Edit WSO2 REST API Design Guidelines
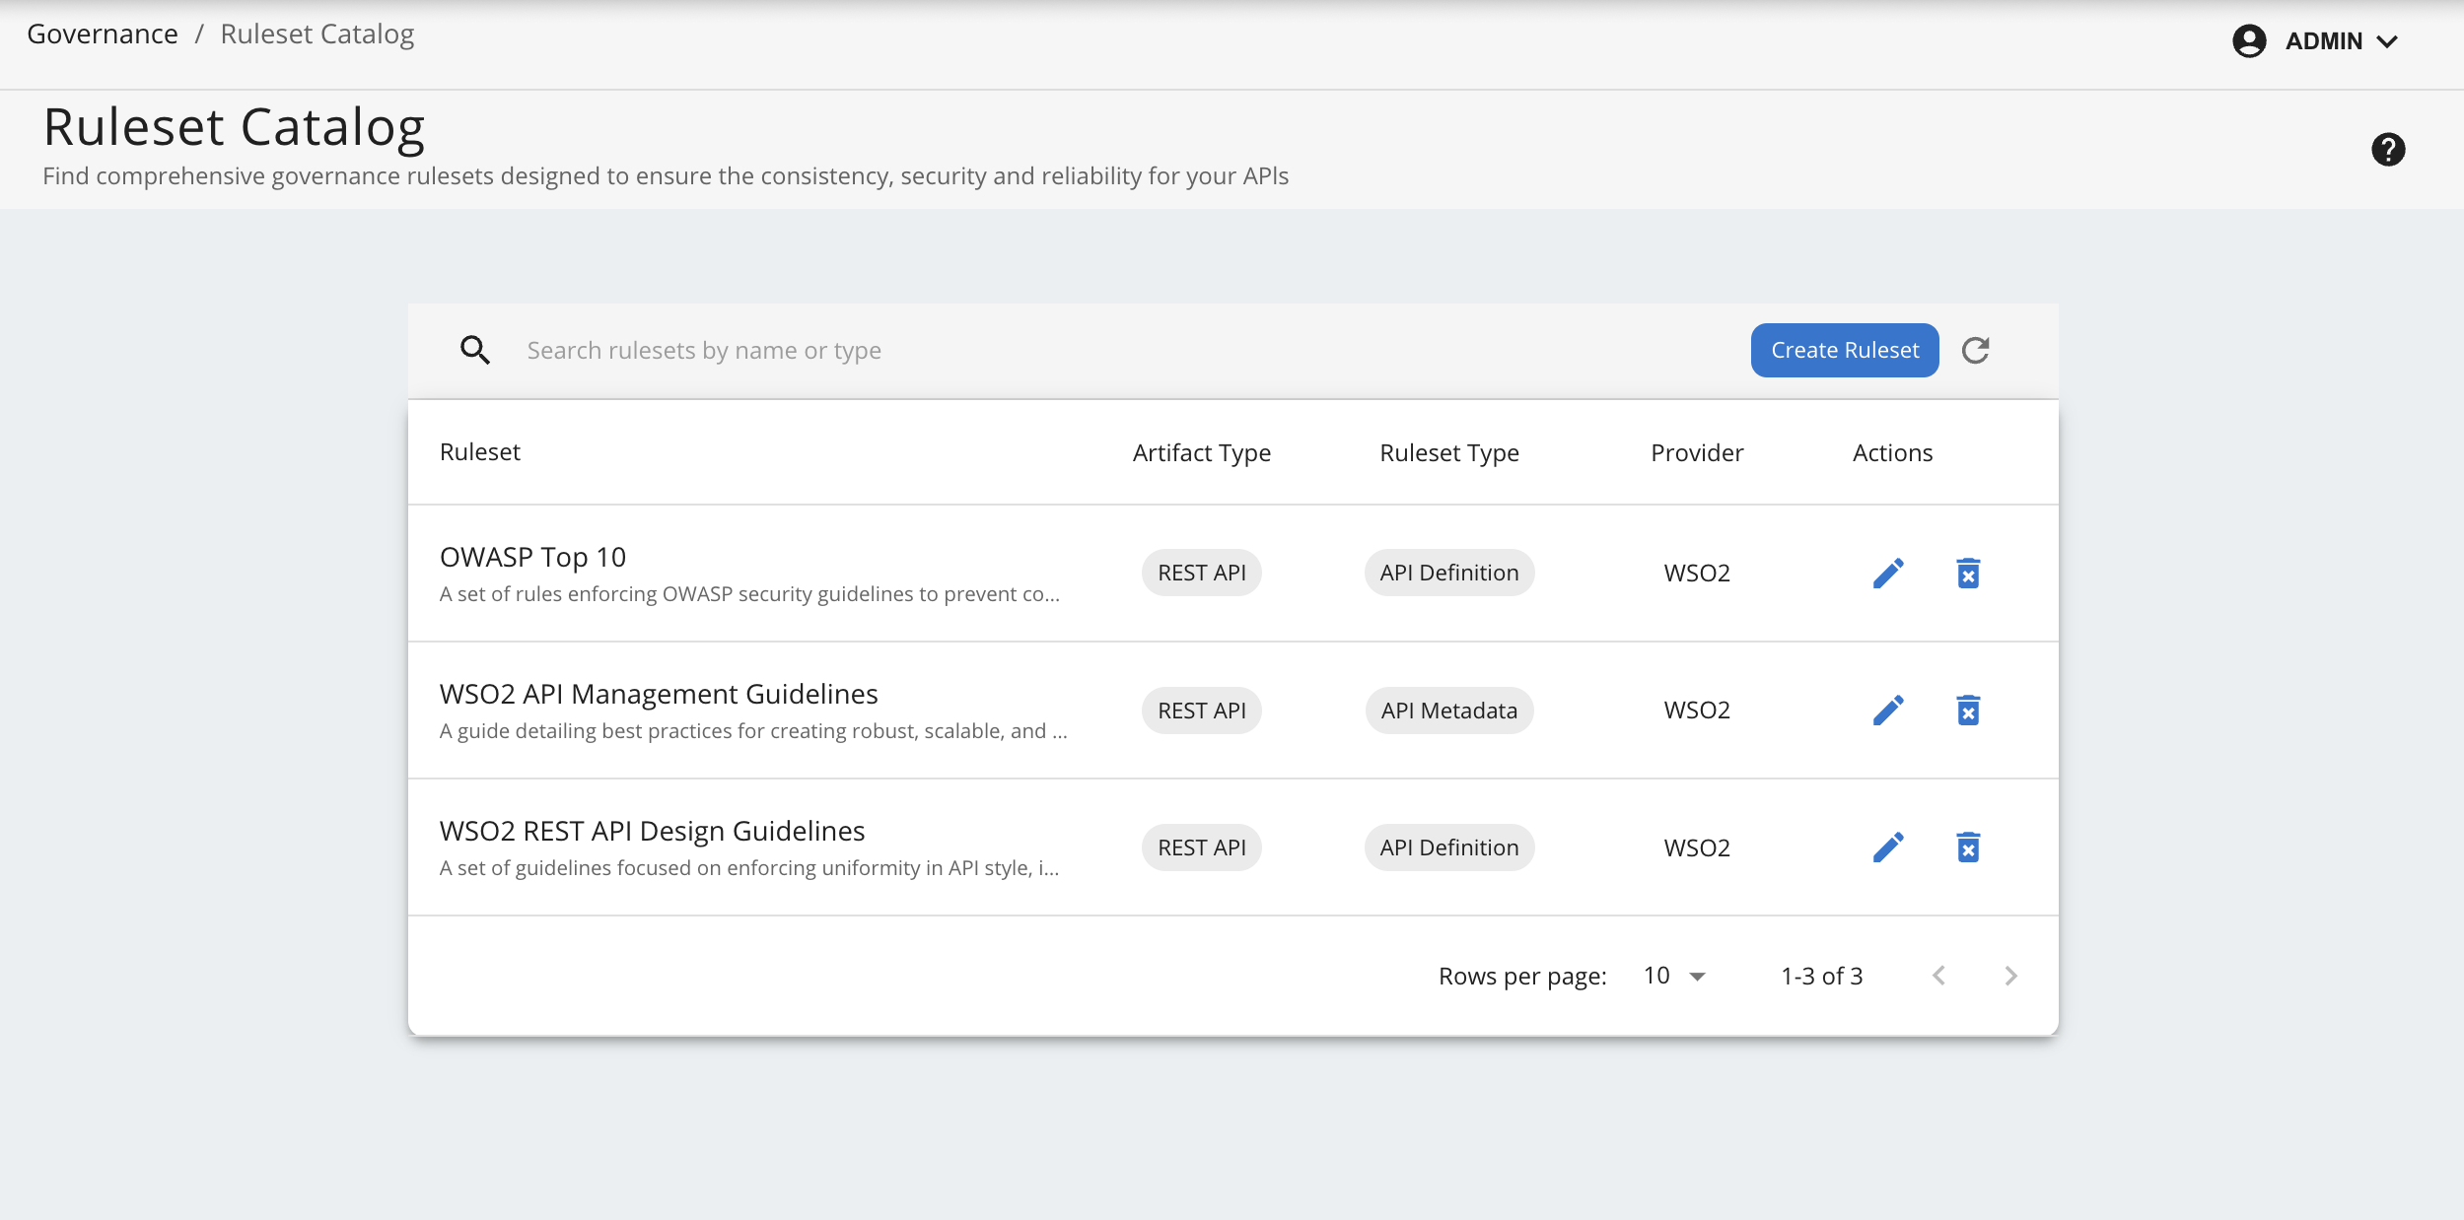The width and height of the screenshot is (2464, 1220). [1888, 847]
